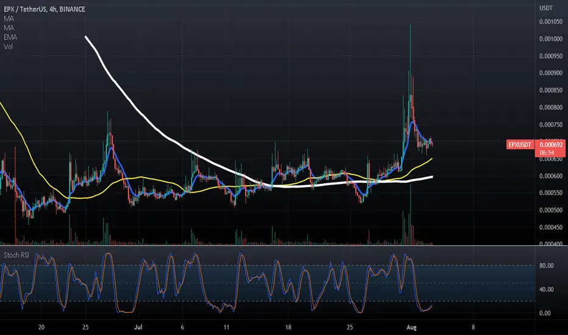Image resolution: width=568 pixels, height=335 pixels.
Task: Click the 0.000950 price axis value
Action: click(x=551, y=56)
